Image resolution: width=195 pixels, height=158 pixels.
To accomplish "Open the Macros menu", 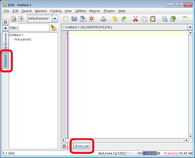I will pyautogui.click(x=95, y=11).
